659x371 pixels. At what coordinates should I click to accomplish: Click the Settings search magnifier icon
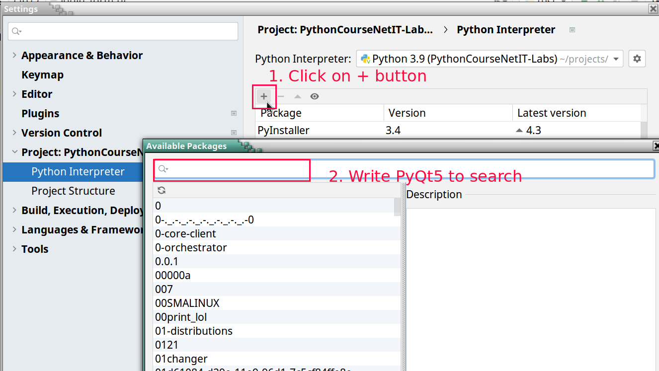16,31
